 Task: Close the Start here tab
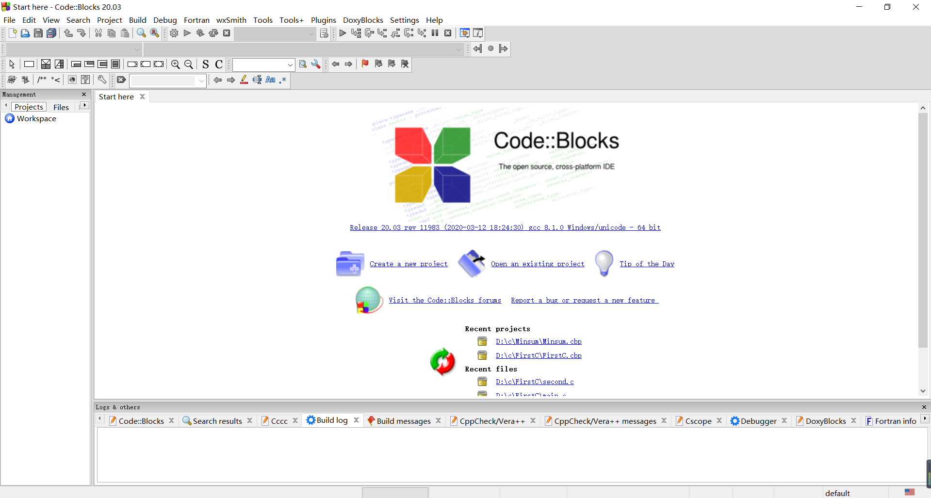click(x=142, y=96)
